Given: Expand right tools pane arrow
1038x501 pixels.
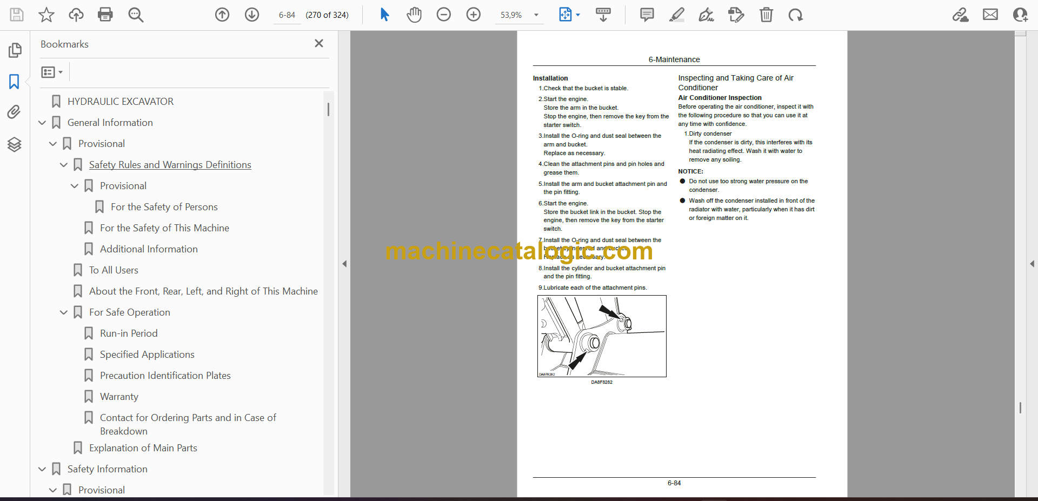Looking at the screenshot, I should coord(1032,264).
